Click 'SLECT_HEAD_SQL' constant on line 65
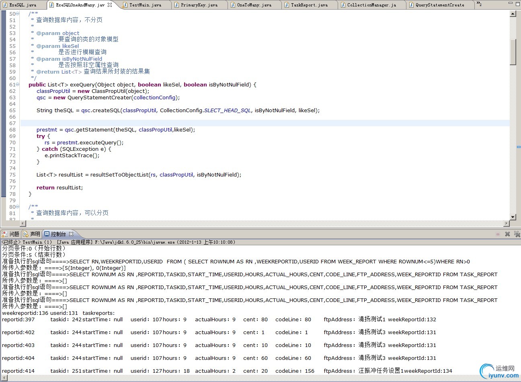 coord(228,110)
